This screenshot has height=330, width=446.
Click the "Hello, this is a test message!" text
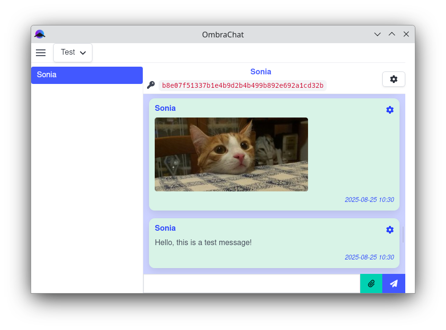point(203,243)
